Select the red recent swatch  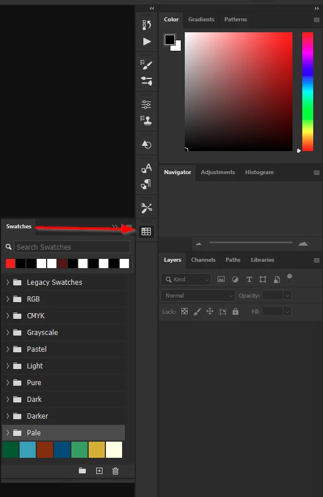[x=10, y=263]
